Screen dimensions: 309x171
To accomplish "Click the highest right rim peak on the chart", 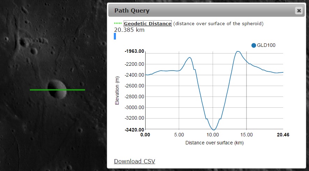I will pyautogui.click(x=238, y=51).
